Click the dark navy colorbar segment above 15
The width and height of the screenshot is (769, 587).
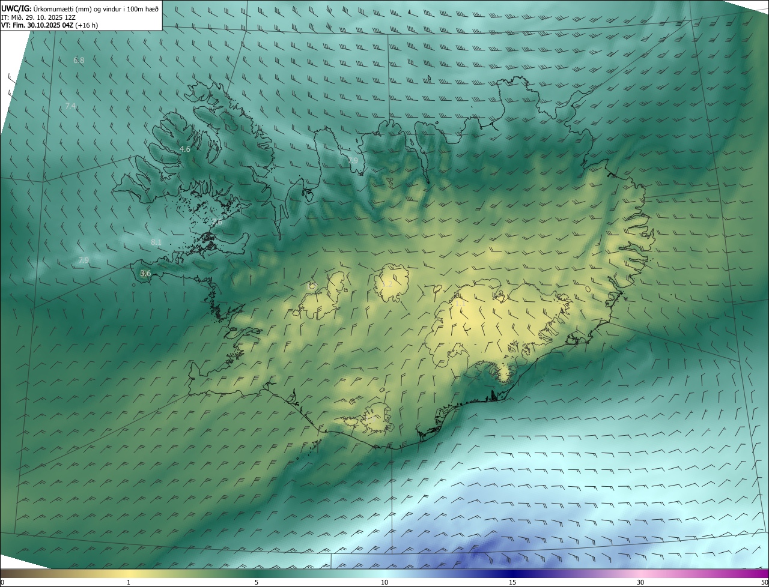(512, 573)
